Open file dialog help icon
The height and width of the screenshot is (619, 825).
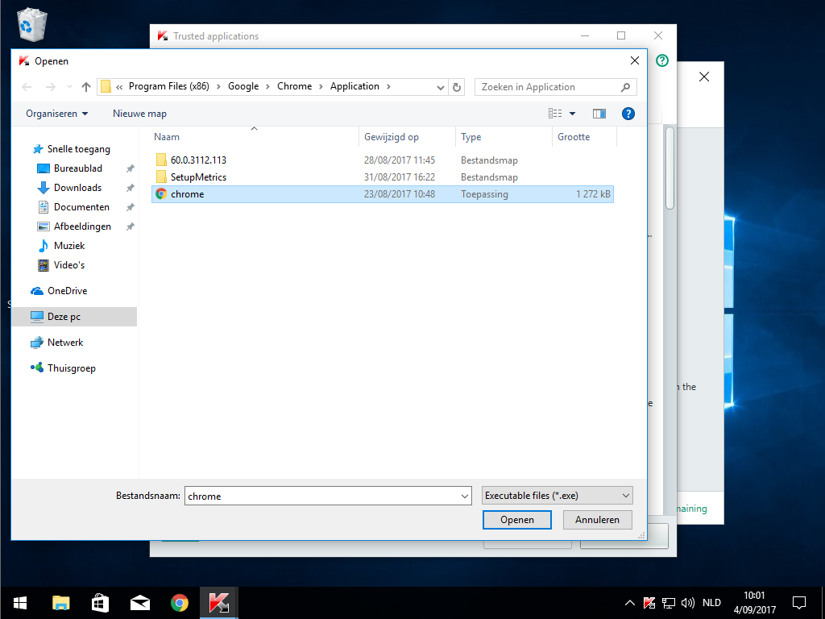628,114
